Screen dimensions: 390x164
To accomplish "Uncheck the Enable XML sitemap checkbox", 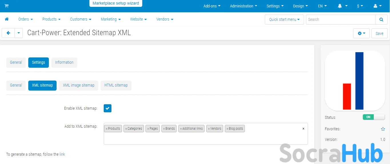I will point(107,108).
